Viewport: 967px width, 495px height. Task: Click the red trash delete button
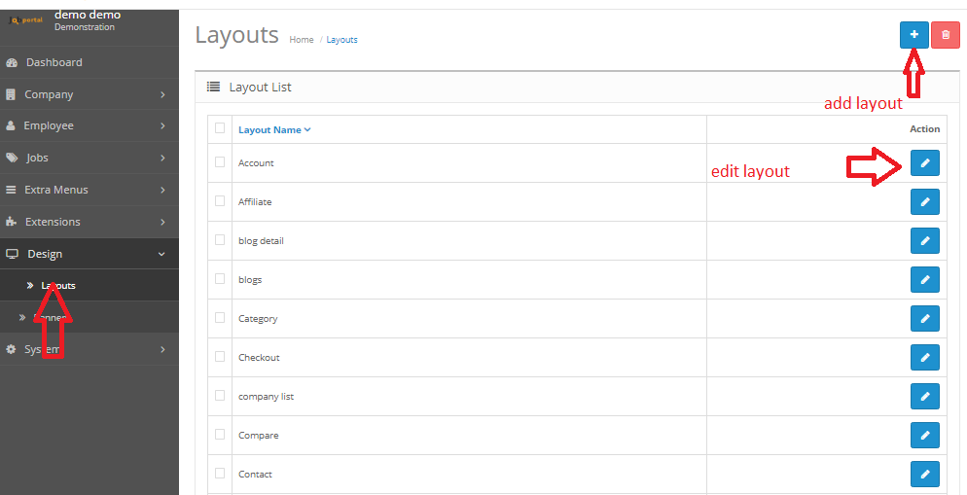point(945,35)
